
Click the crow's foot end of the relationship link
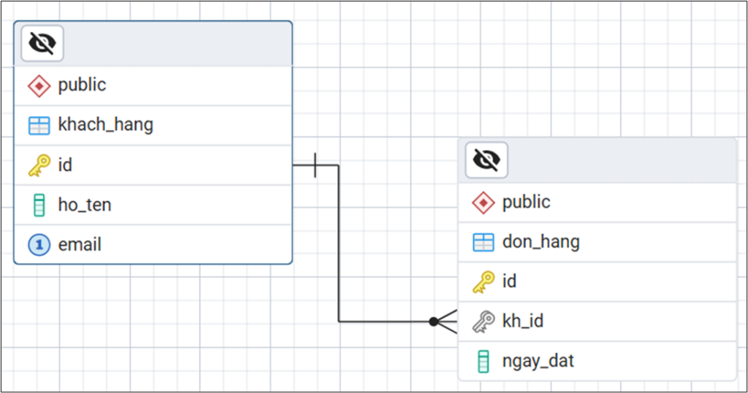click(444, 321)
